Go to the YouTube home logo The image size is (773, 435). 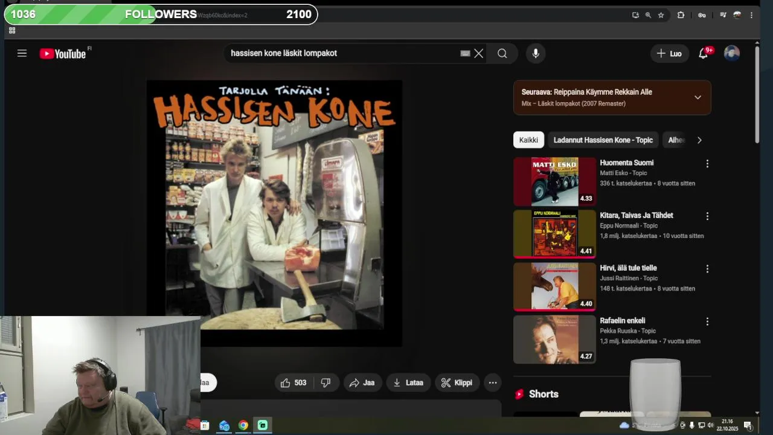(63, 54)
